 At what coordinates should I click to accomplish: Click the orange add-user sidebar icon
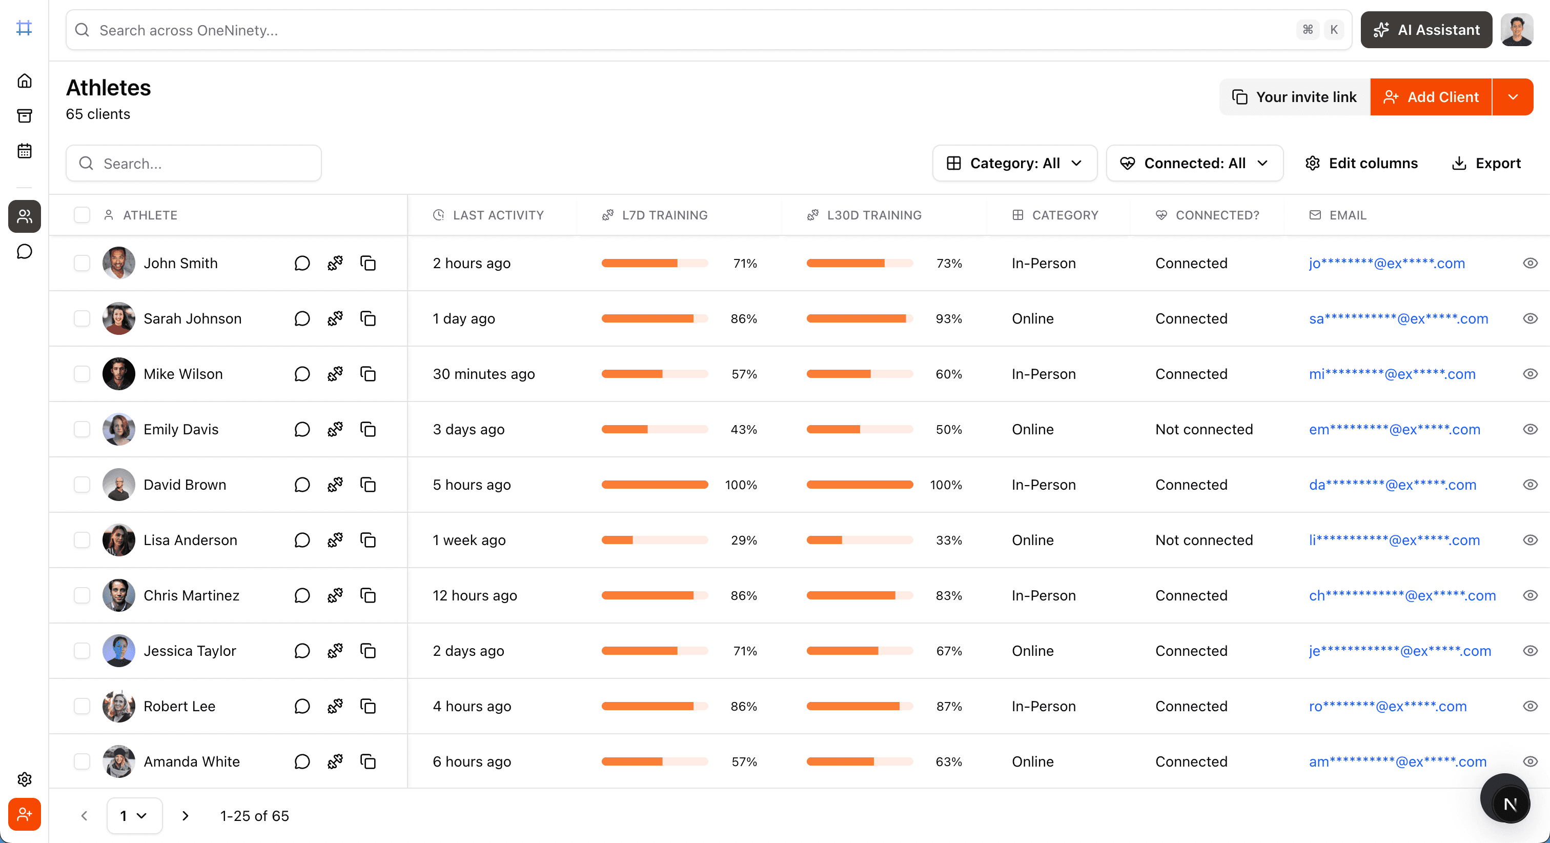[x=24, y=814]
